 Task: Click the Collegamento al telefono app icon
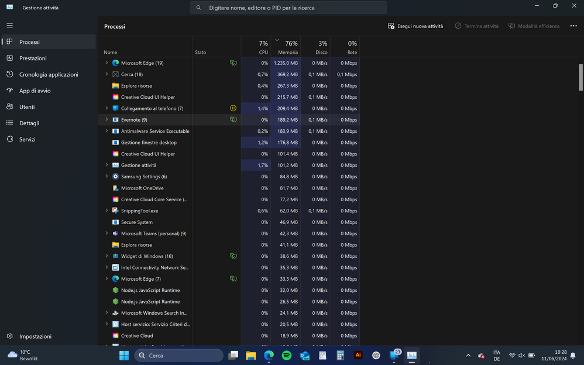(x=115, y=108)
